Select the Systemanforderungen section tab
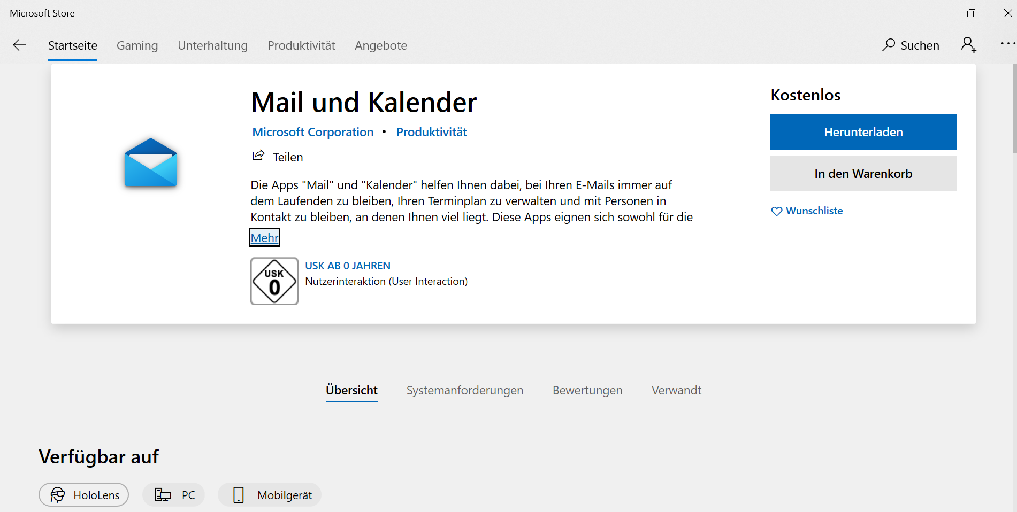 point(465,390)
